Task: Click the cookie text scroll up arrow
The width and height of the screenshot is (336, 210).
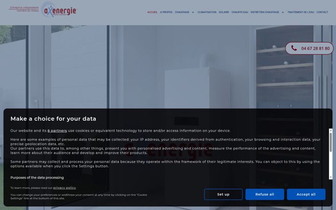Action: tap(331, 130)
